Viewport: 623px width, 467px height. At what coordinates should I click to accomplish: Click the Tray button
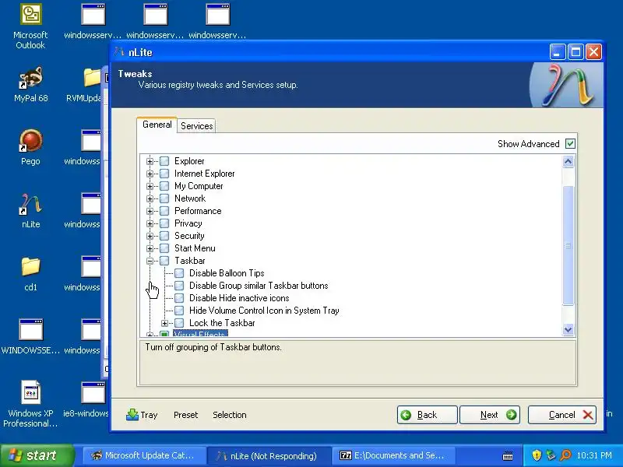pyautogui.click(x=142, y=415)
